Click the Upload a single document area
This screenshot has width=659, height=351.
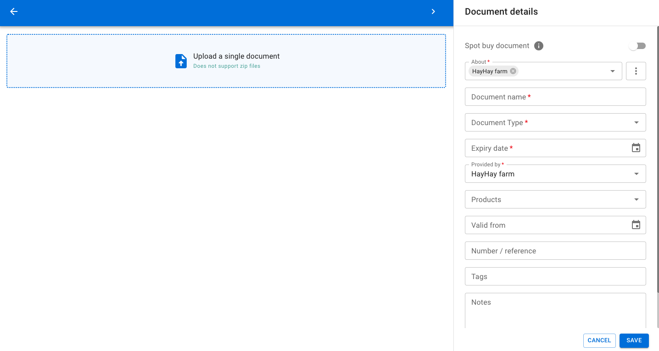click(226, 61)
